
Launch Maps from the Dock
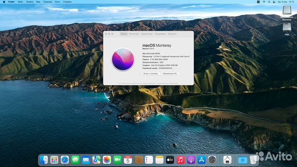[x=96, y=160]
